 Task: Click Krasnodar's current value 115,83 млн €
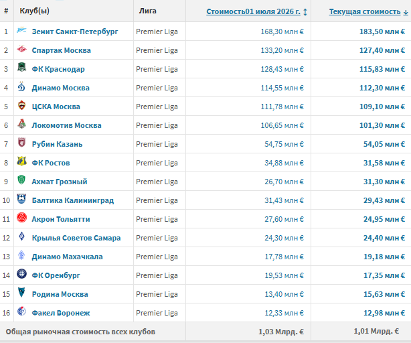pos(382,69)
